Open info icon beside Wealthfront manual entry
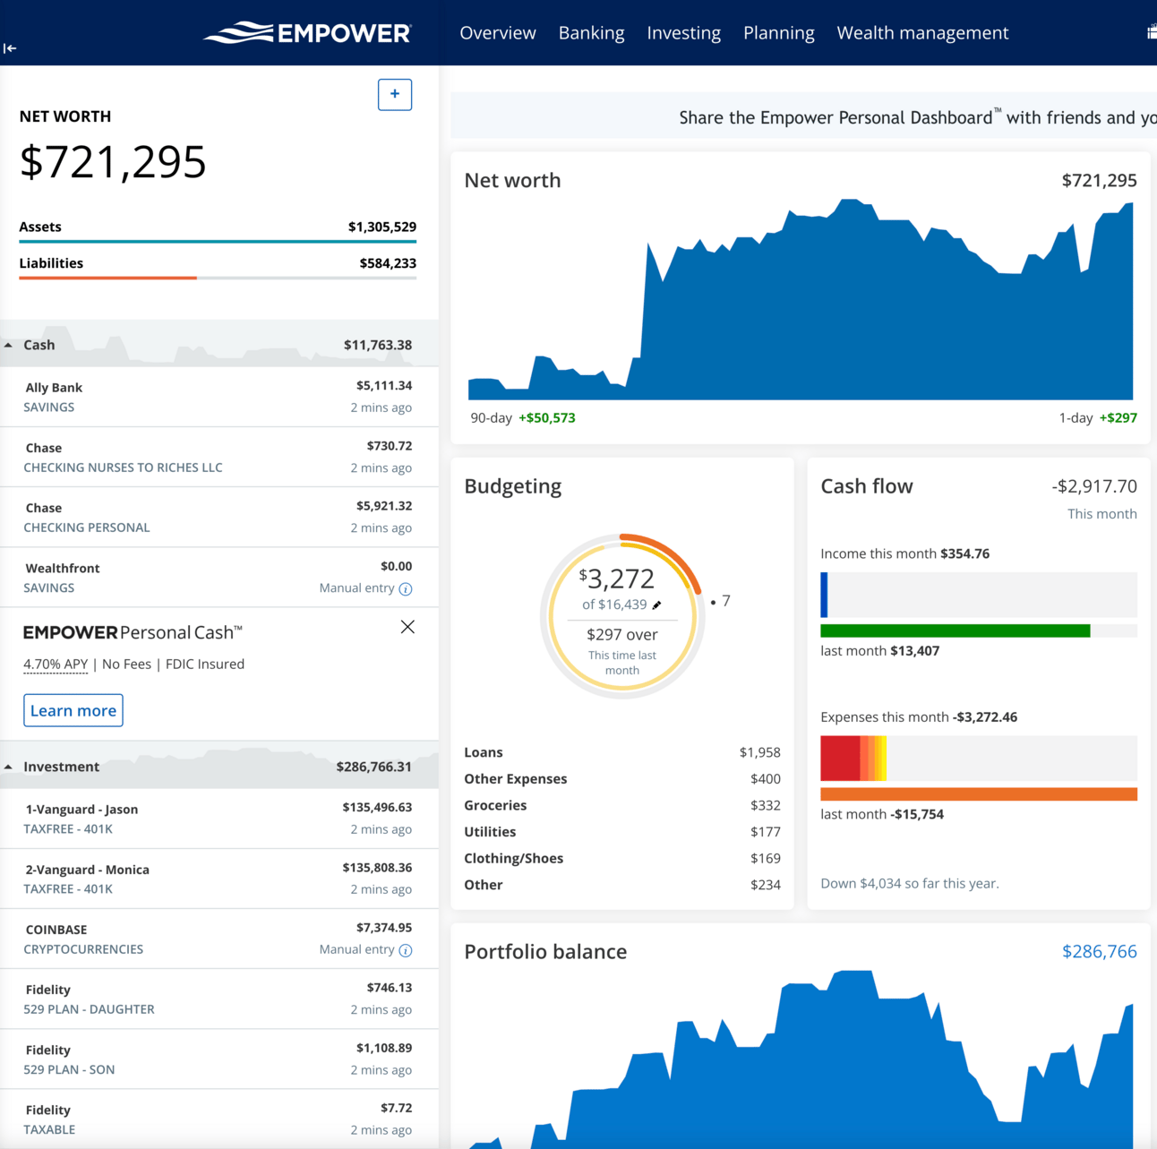The width and height of the screenshot is (1157, 1149). point(406,589)
